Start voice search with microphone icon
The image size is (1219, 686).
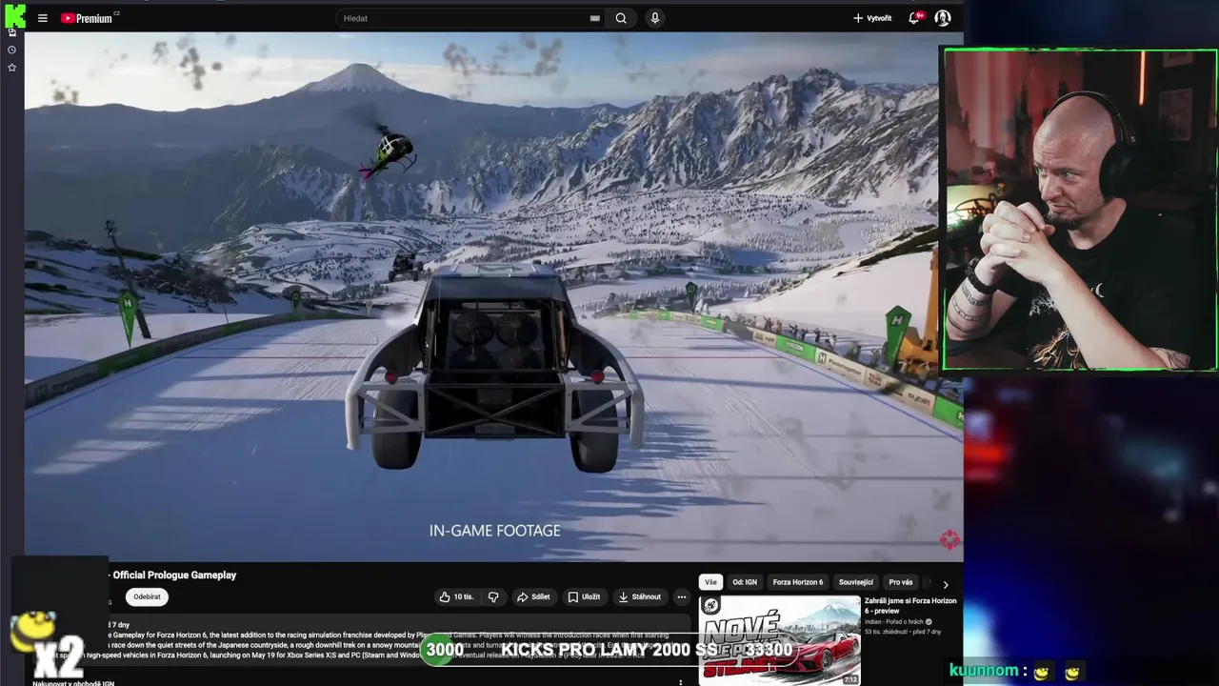654,18
